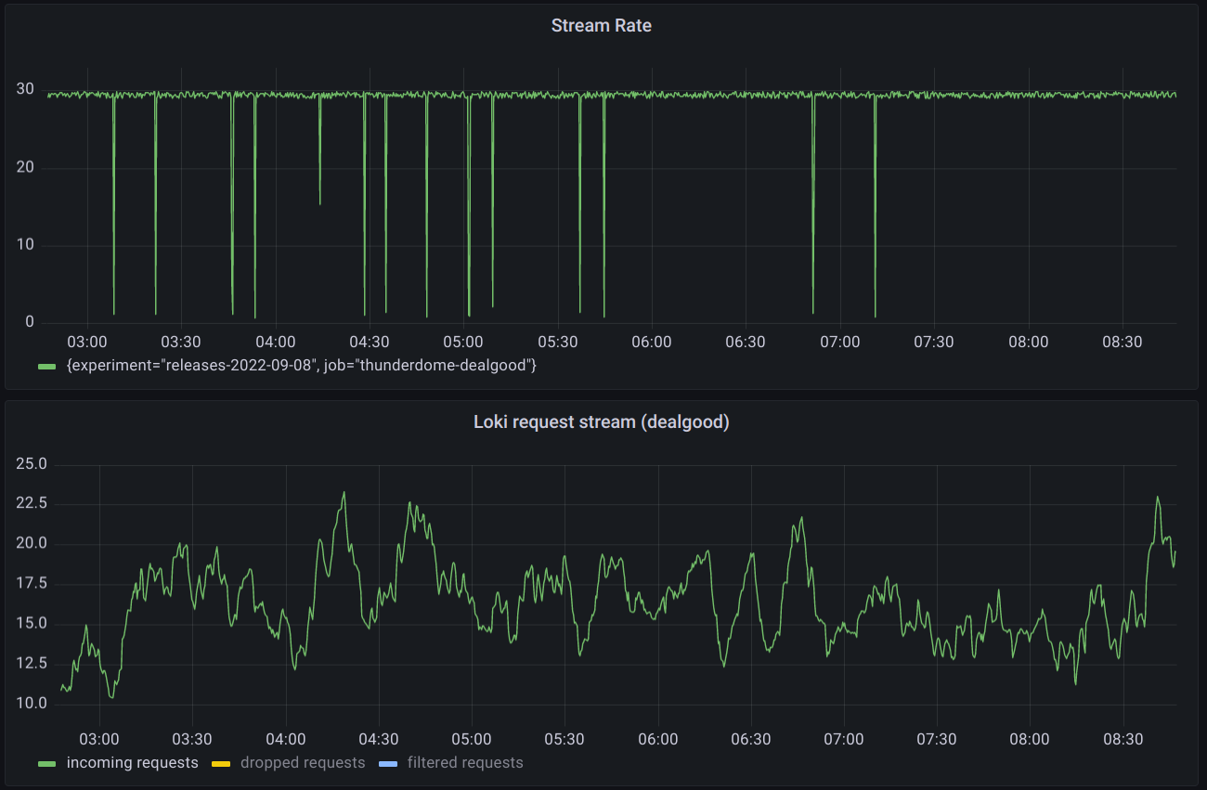
Task: Click the 05:30 label under the Loki request chart
Action: pyautogui.click(x=566, y=739)
